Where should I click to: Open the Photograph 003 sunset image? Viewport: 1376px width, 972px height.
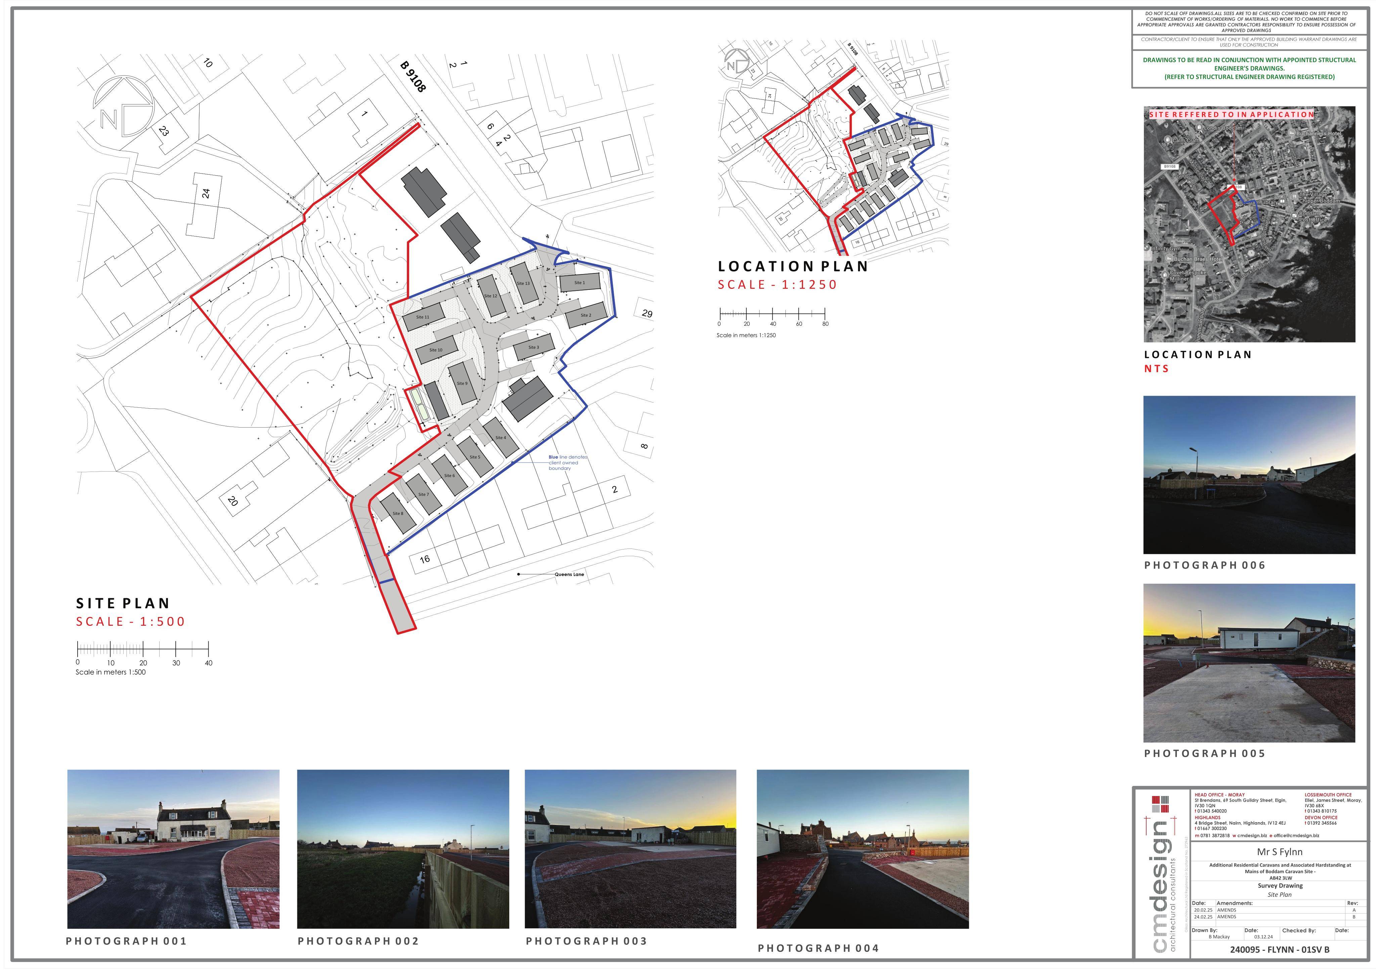631,849
